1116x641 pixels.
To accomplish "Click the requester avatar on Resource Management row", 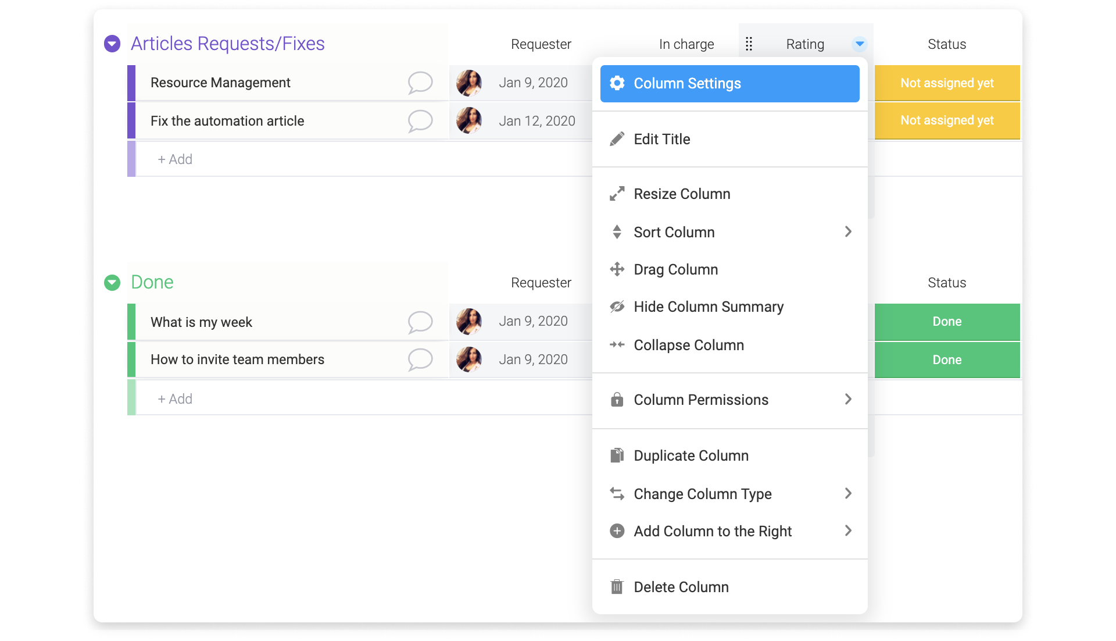I will click(469, 83).
